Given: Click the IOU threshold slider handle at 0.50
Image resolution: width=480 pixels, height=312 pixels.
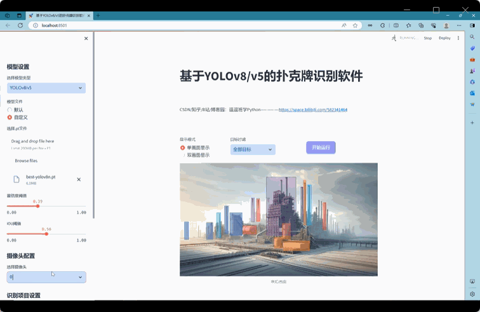Looking at the screenshot, I should 46,234.
